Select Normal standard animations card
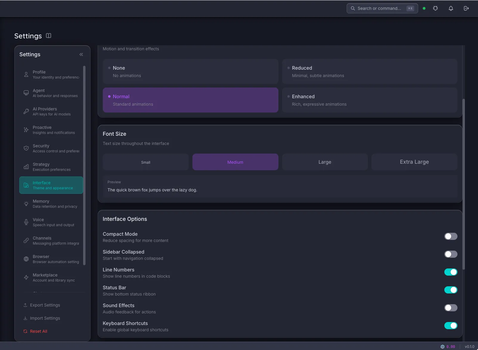 pos(191,100)
